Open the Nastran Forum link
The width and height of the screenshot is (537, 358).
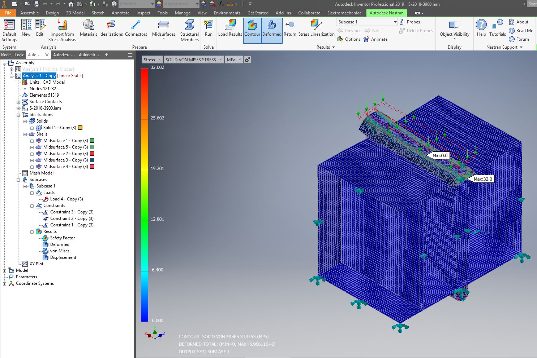coord(521,39)
